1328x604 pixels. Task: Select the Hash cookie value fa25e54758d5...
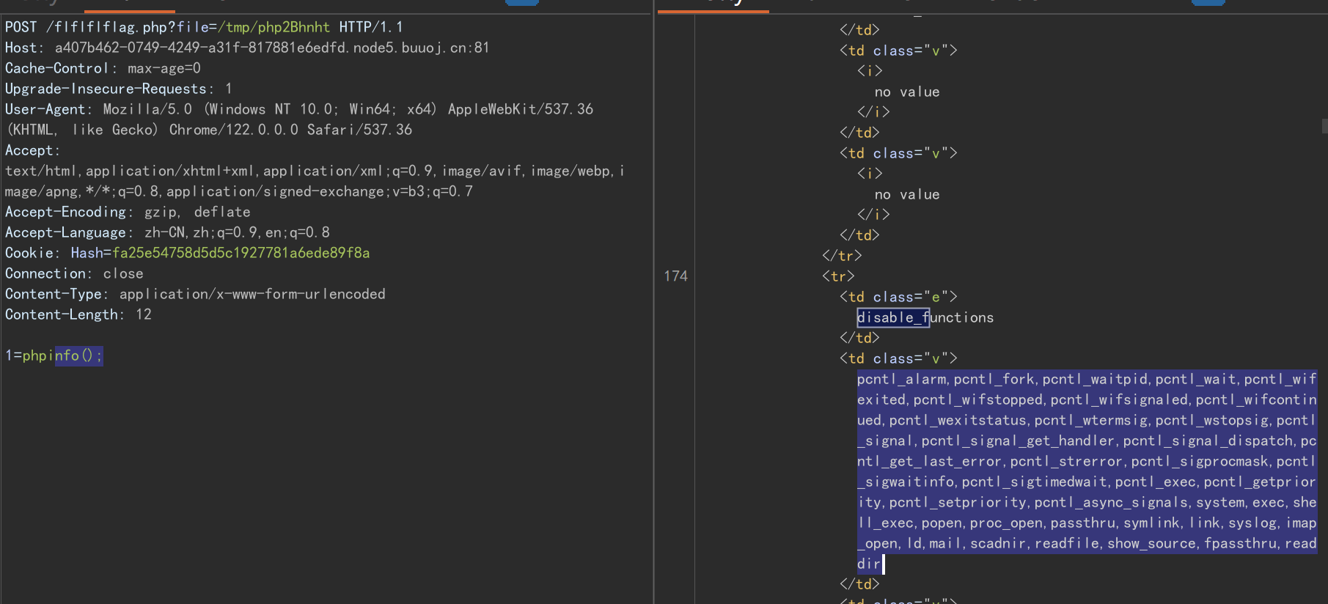point(241,253)
